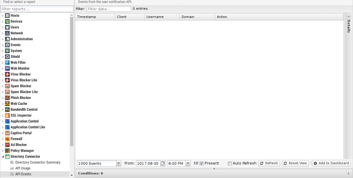Expand the Firewall tree node
The height and width of the screenshot is (178, 353).
point(3,139)
